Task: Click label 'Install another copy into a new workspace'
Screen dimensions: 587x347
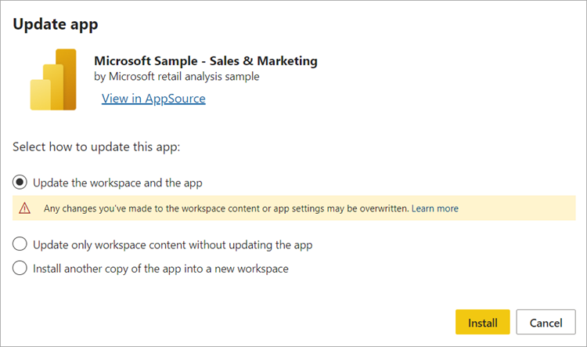Action: click(x=160, y=269)
